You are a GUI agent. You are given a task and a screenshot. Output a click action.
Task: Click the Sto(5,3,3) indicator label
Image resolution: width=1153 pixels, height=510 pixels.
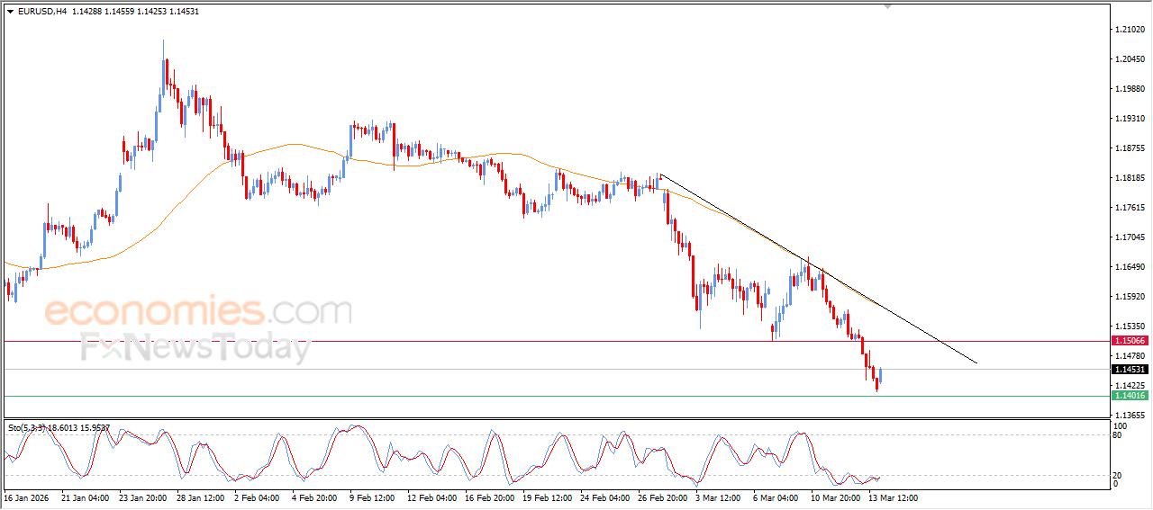pyautogui.click(x=25, y=428)
